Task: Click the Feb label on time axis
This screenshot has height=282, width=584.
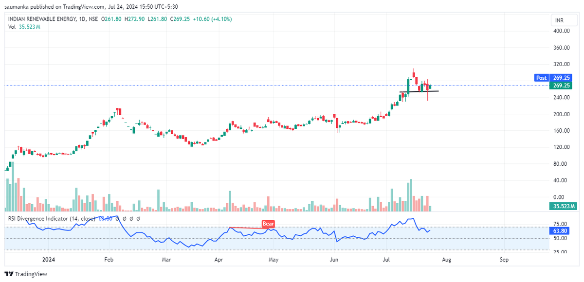Action: tap(109, 260)
